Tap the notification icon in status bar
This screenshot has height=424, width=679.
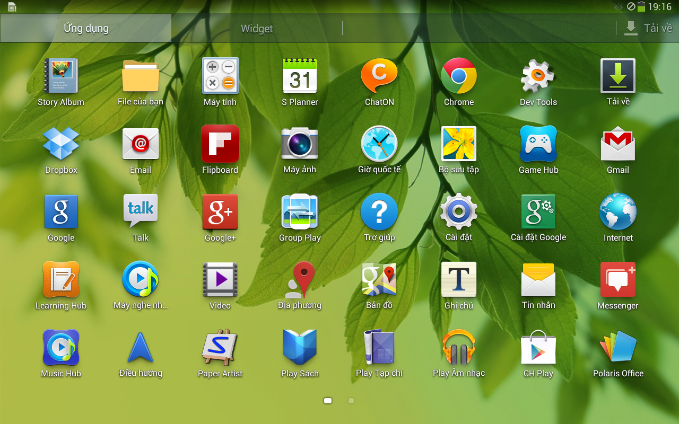coord(12,7)
